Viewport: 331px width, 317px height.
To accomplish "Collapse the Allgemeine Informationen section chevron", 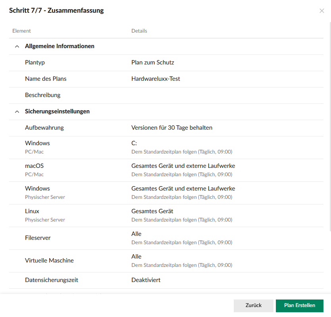I will (x=17, y=47).
